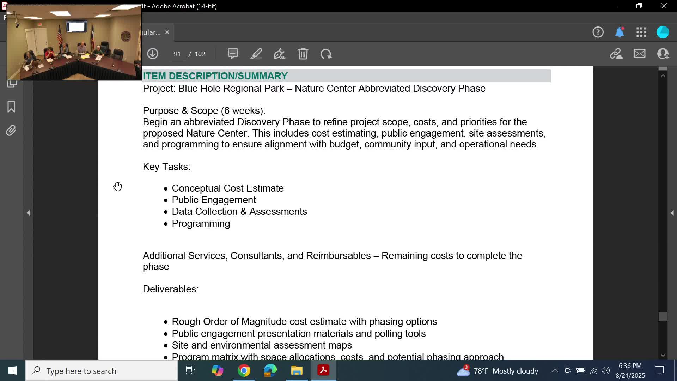Click the page number field showing 91
This screenshot has width=677, height=381.
pos(177,54)
